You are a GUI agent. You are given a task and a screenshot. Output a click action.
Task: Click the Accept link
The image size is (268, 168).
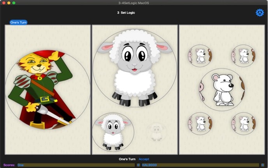coord(144,159)
